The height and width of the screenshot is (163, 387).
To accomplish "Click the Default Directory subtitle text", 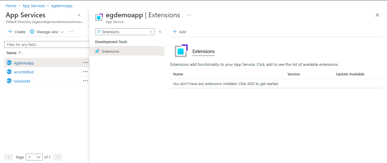I will pos(45,22).
